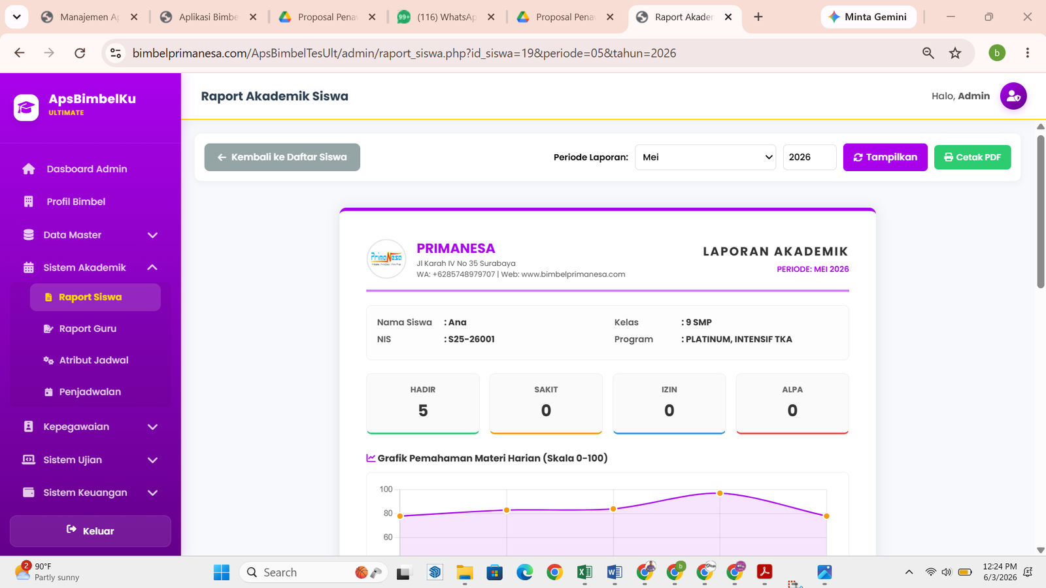Click the peak data point on chart

[720, 493]
